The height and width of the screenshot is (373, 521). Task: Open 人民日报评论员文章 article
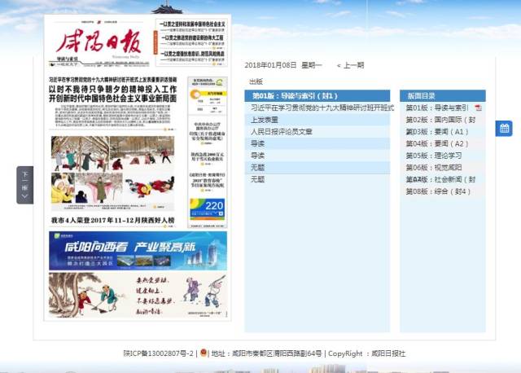coord(317,132)
